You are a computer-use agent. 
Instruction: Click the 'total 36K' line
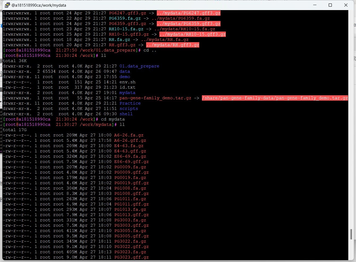15,61
